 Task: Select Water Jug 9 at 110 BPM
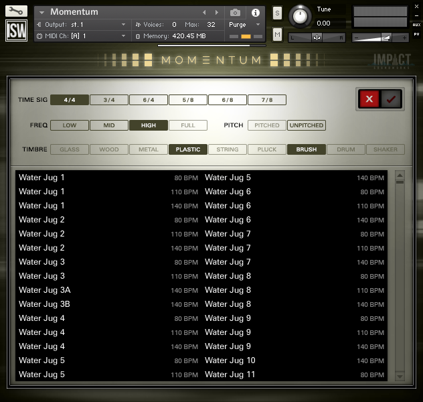[294, 332]
